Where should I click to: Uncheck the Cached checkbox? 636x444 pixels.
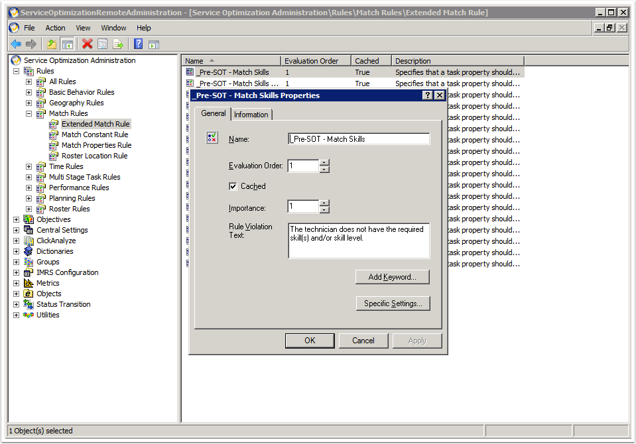(233, 187)
